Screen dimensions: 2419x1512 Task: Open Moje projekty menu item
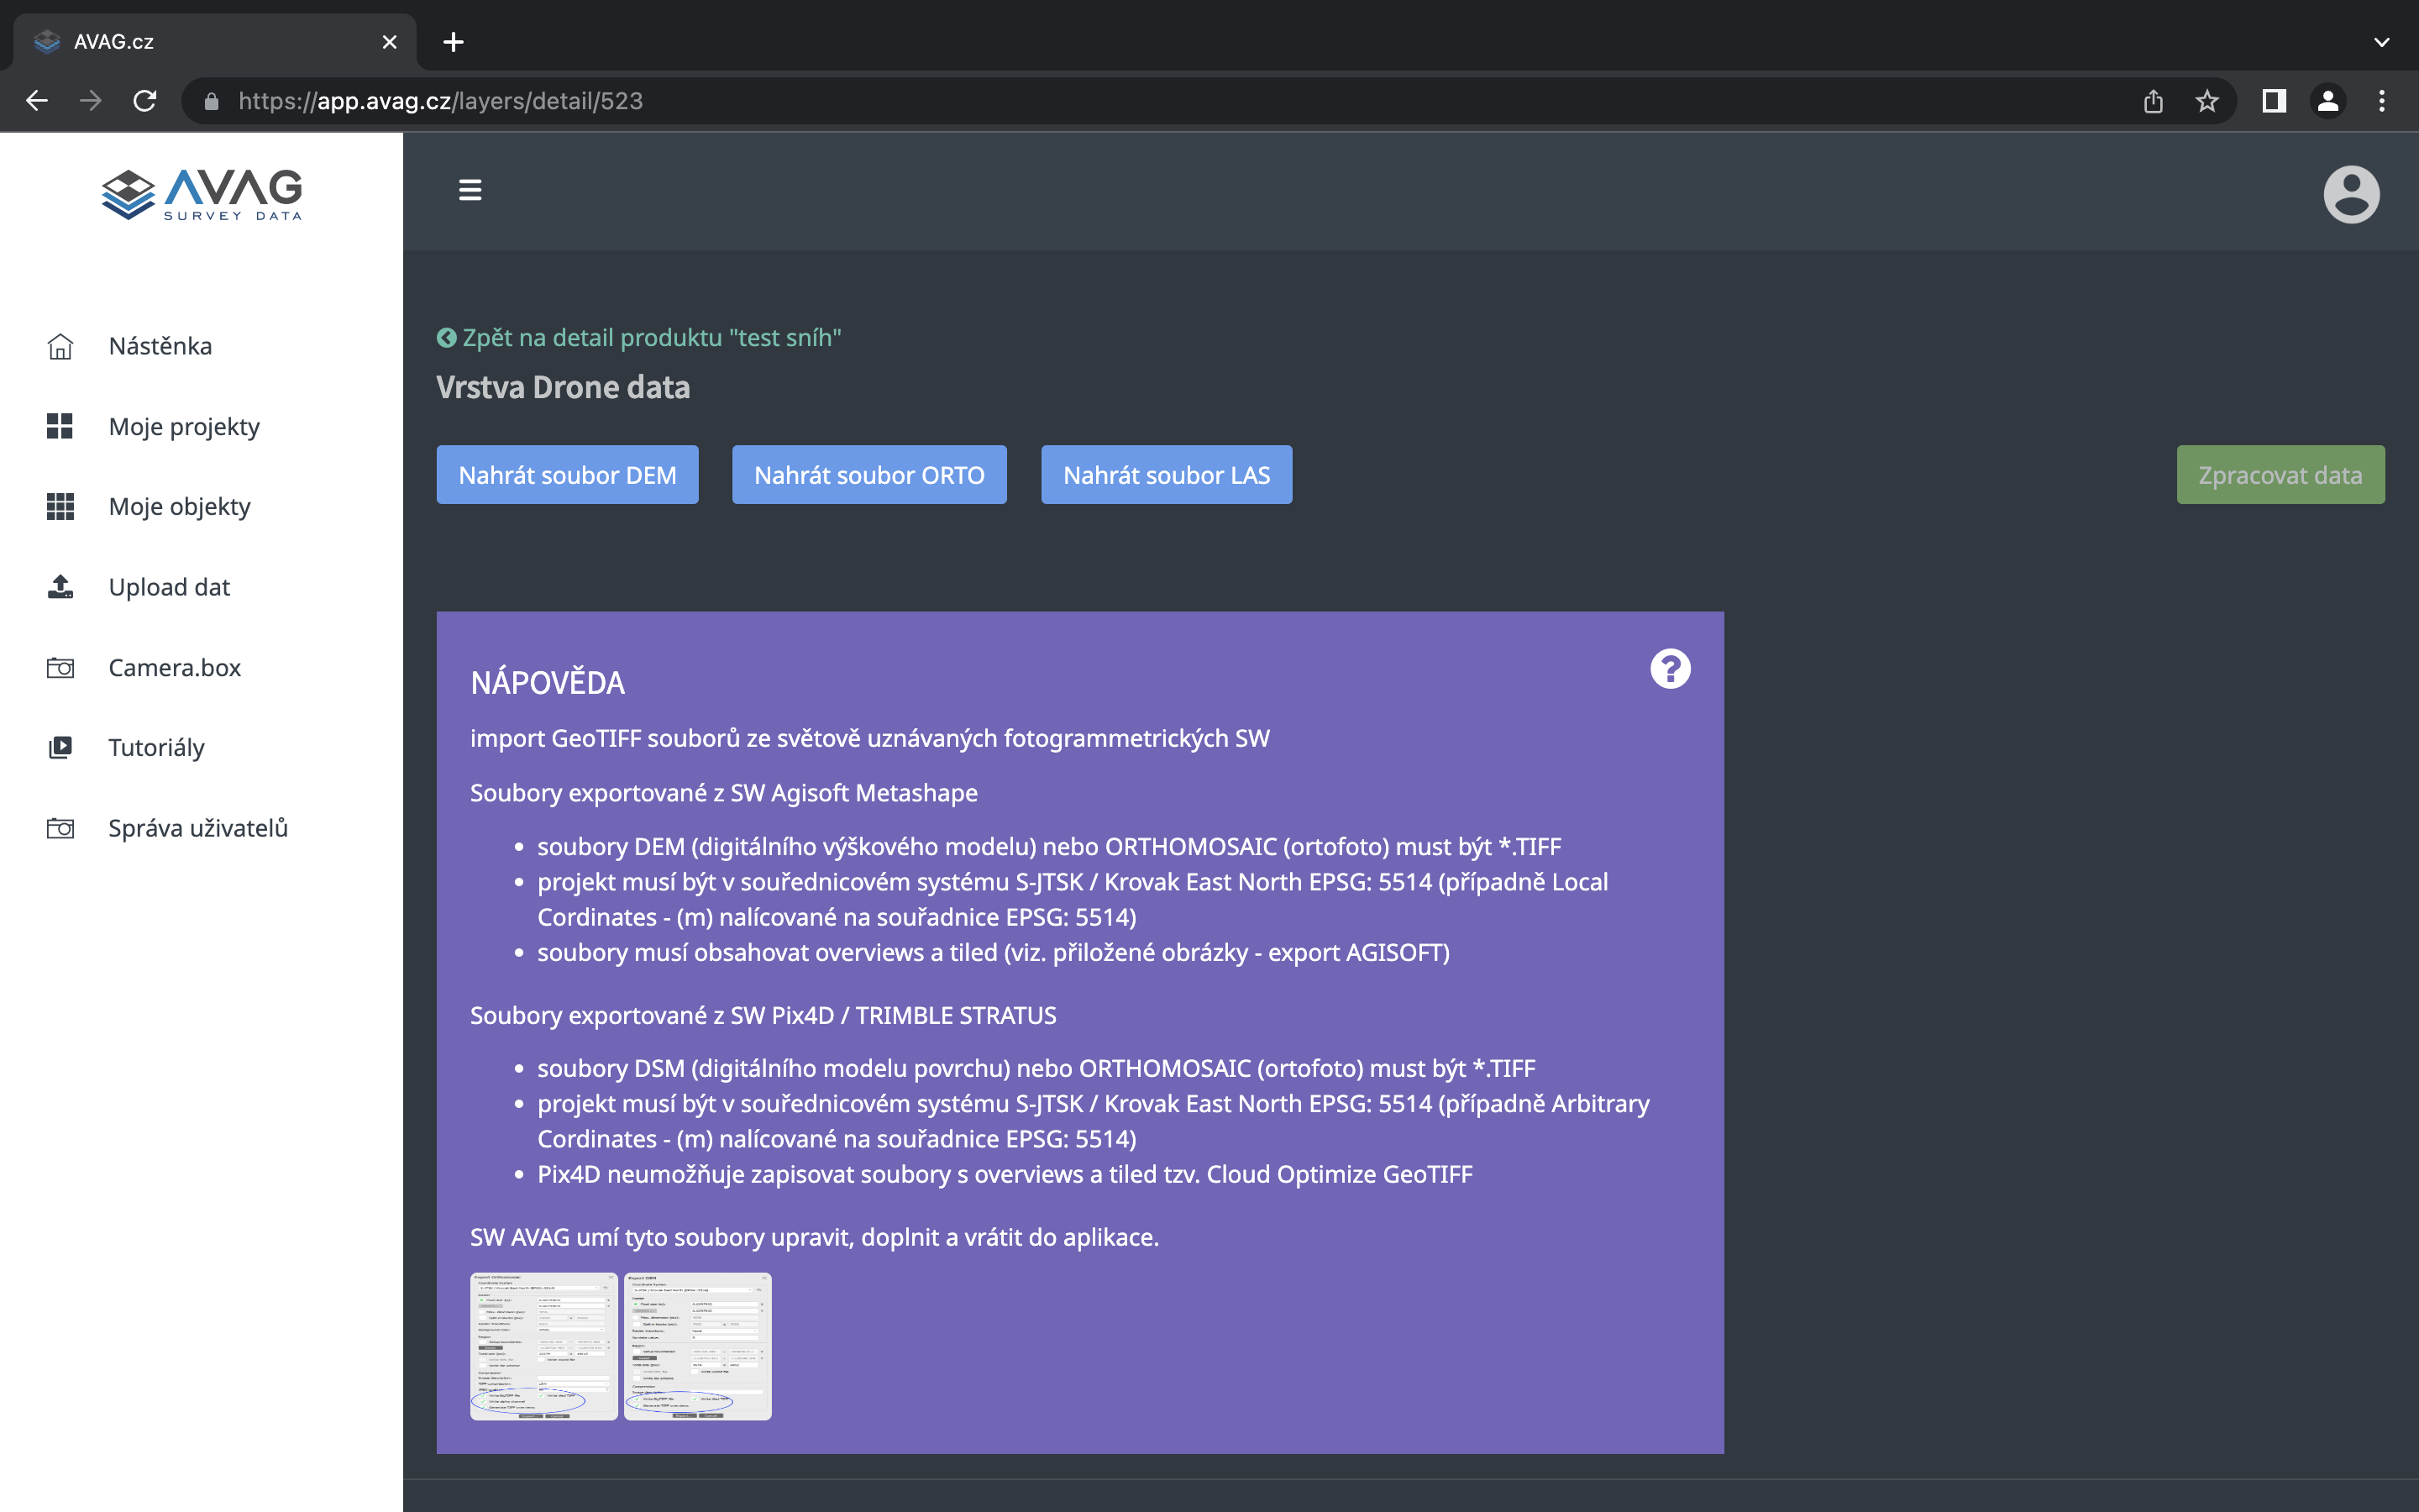(x=184, y=426)
